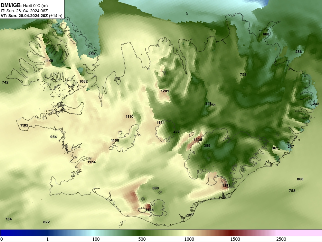Click the 1154 value label

coord(91,162)
